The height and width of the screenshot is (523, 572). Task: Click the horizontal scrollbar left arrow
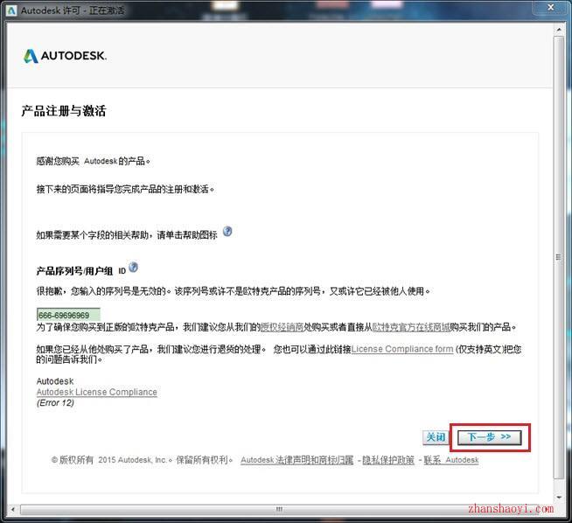[13, 509]
